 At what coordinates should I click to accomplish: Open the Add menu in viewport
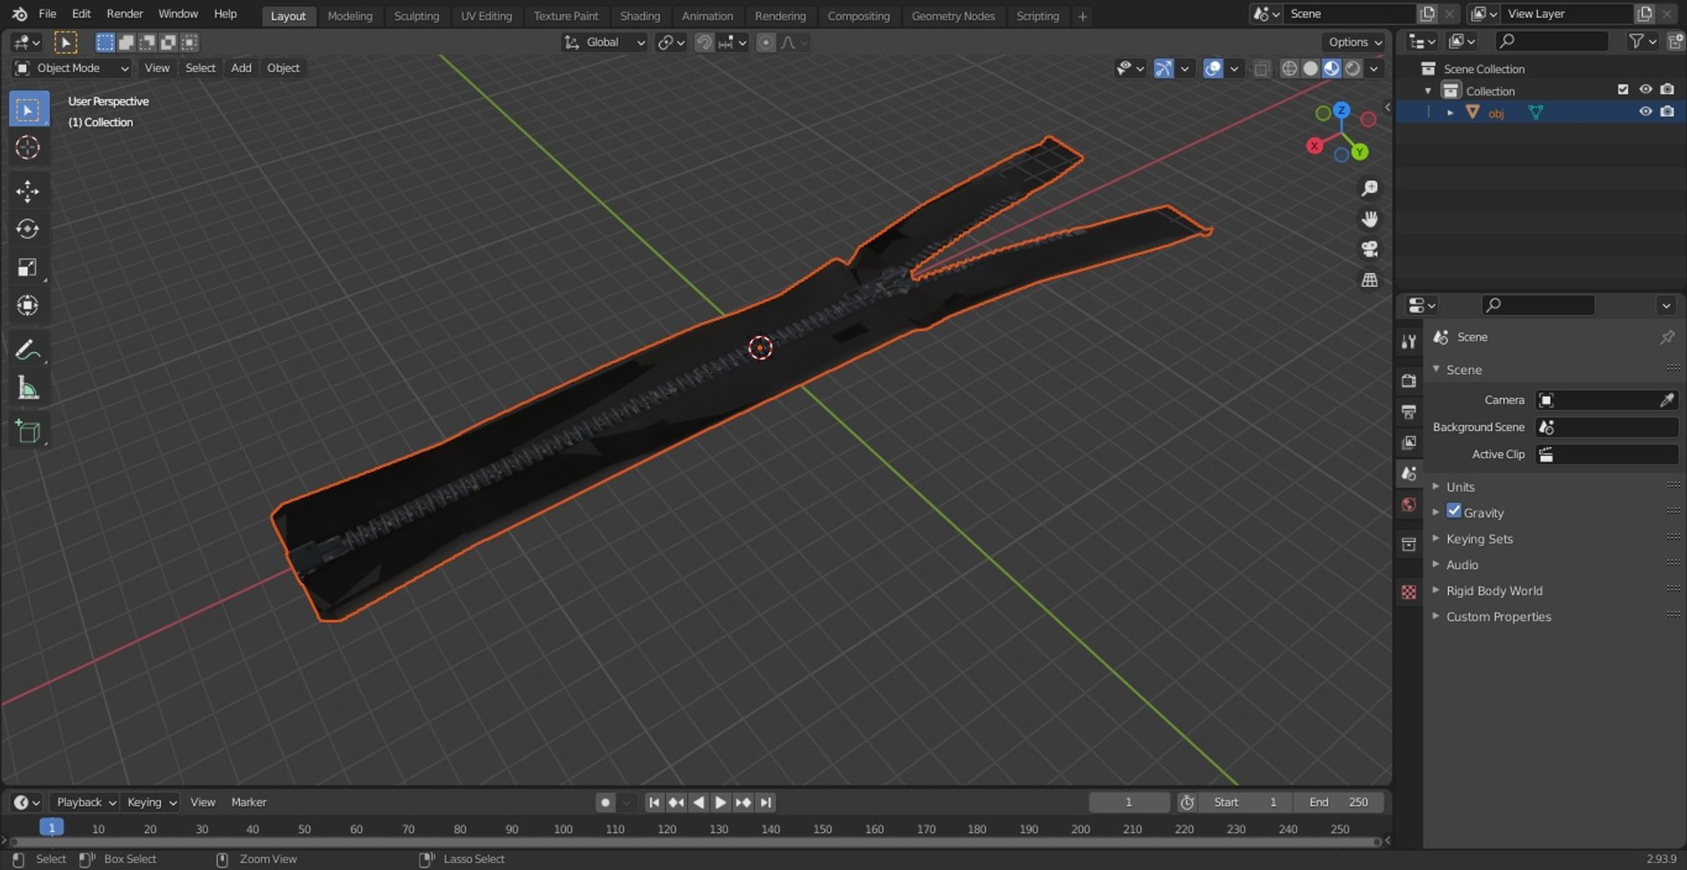coord(241,68)
